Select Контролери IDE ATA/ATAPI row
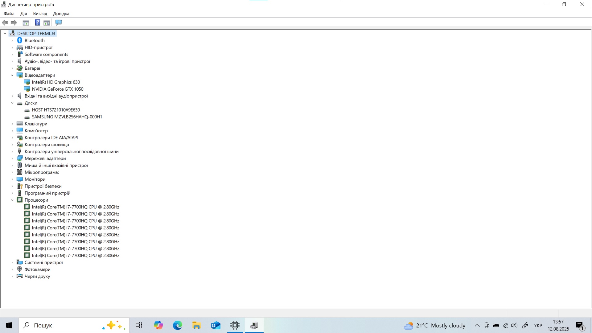592x333 pixels. point(51,138)
